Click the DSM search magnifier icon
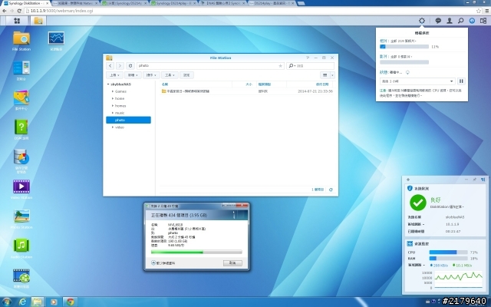 [460, 21]
